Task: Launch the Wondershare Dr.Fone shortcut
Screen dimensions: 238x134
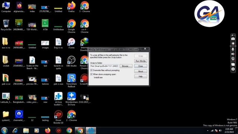Action: coord(71,99)
